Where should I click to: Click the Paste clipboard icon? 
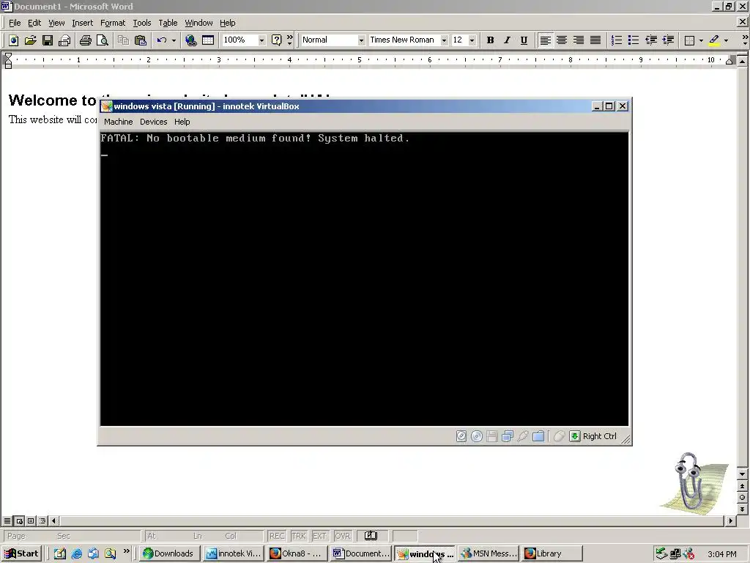[140, 40]
